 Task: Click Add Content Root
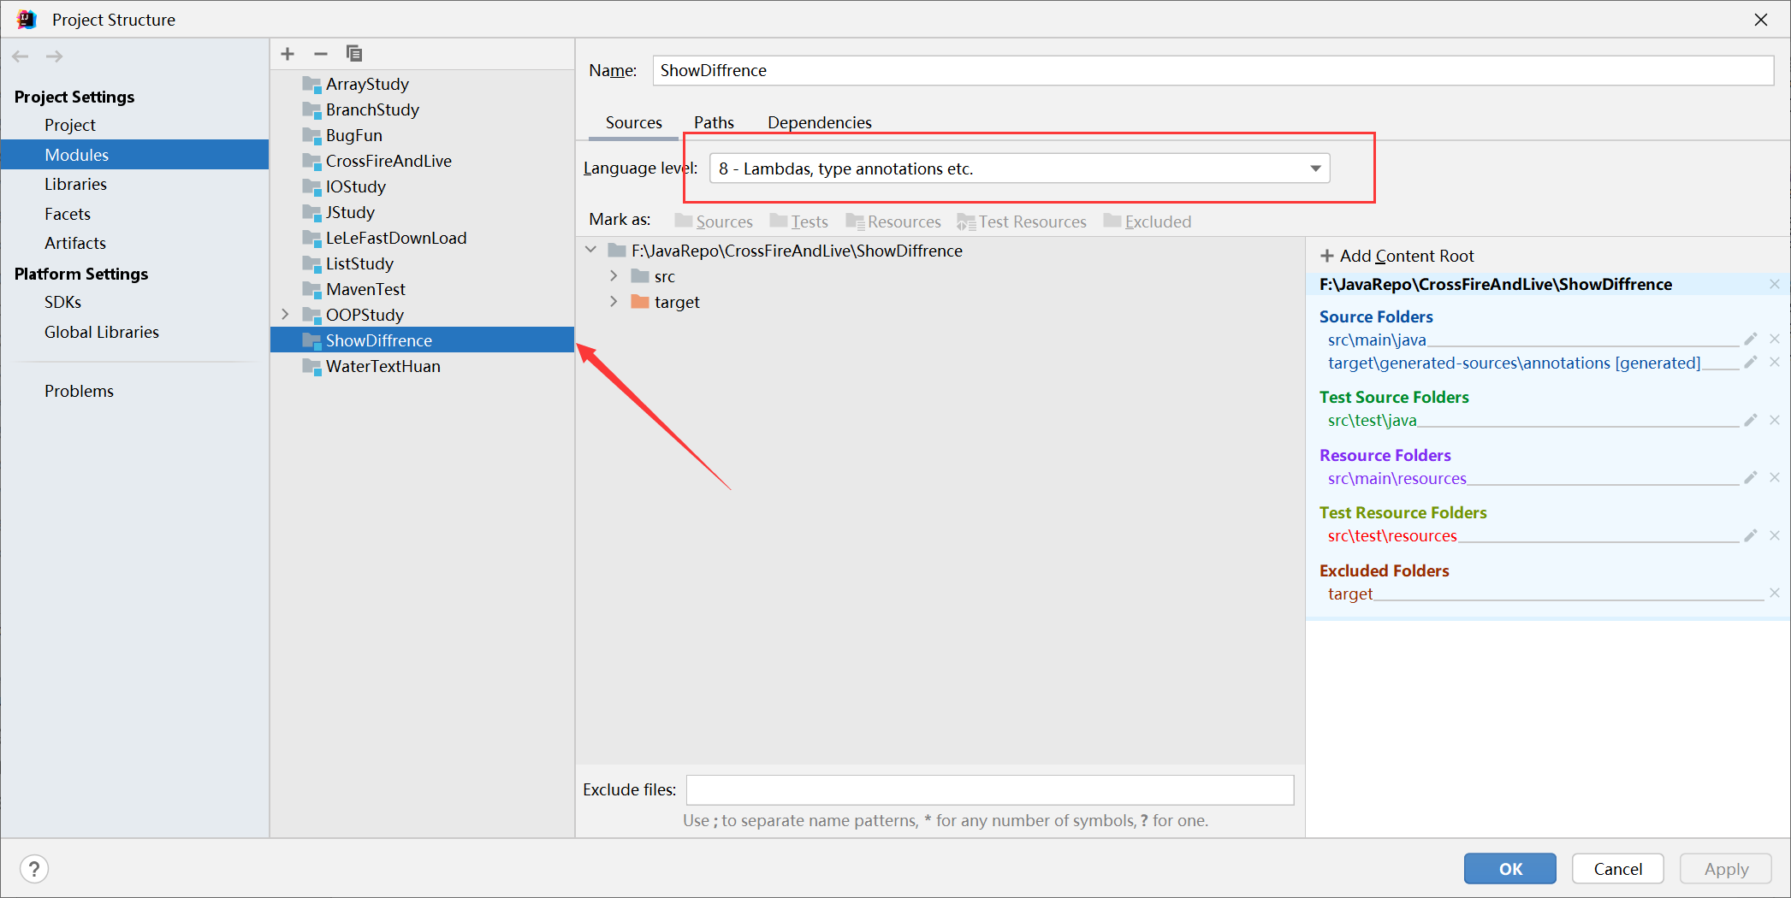1397,256
